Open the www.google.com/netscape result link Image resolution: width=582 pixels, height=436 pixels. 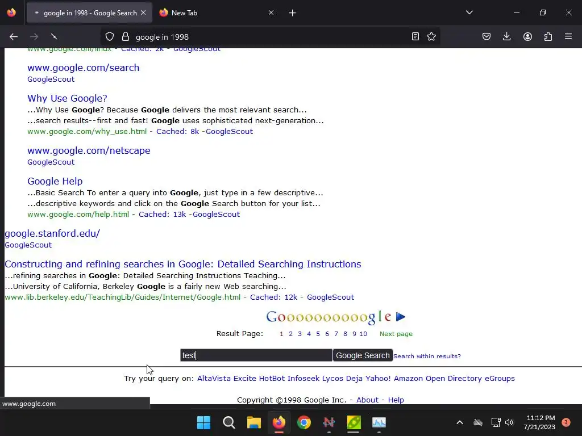tap(89, 150)
